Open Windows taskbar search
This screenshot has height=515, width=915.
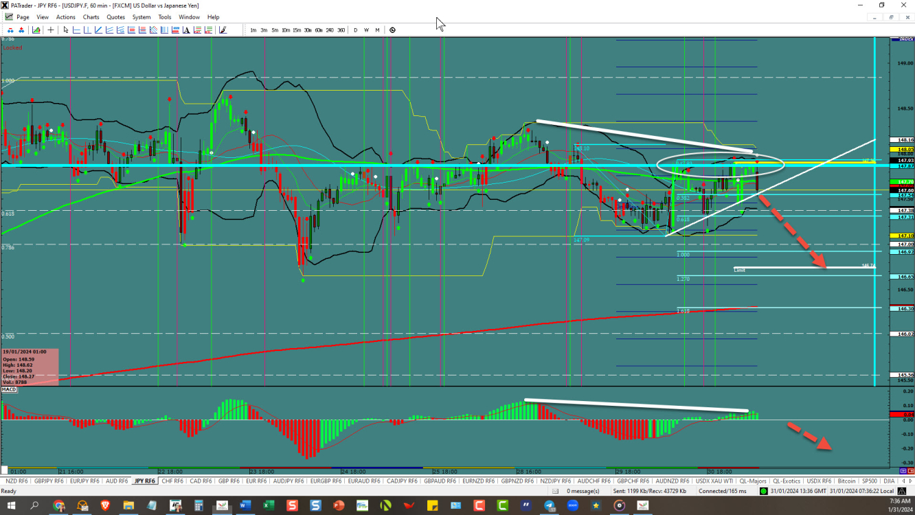[x=34, y=505]
